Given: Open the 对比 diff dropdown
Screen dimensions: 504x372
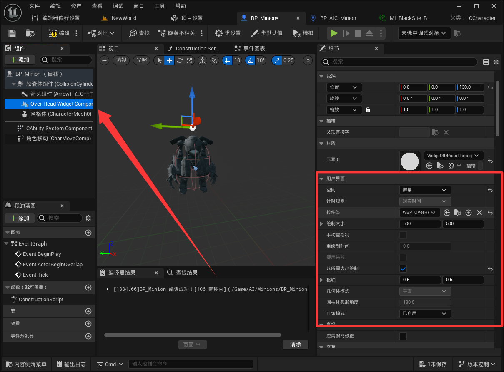Looking at the screenshot, I should click(101, 33).
